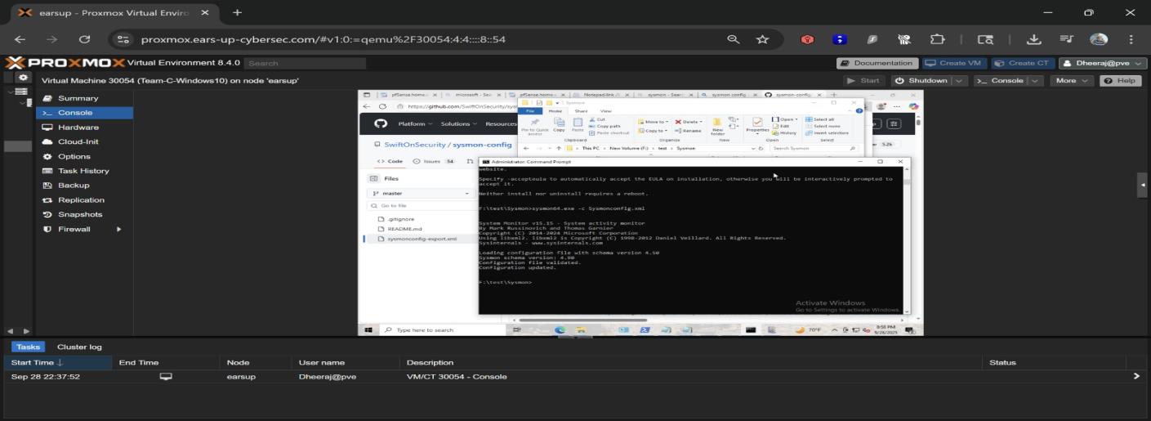Bookmark this page with the star
This screenshot has height=421, width=1151.
click(761, 39)
